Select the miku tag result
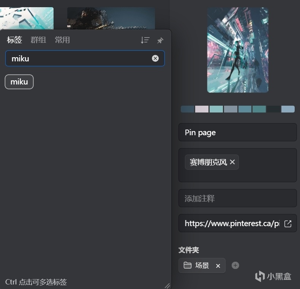 (x=19, y=82)
